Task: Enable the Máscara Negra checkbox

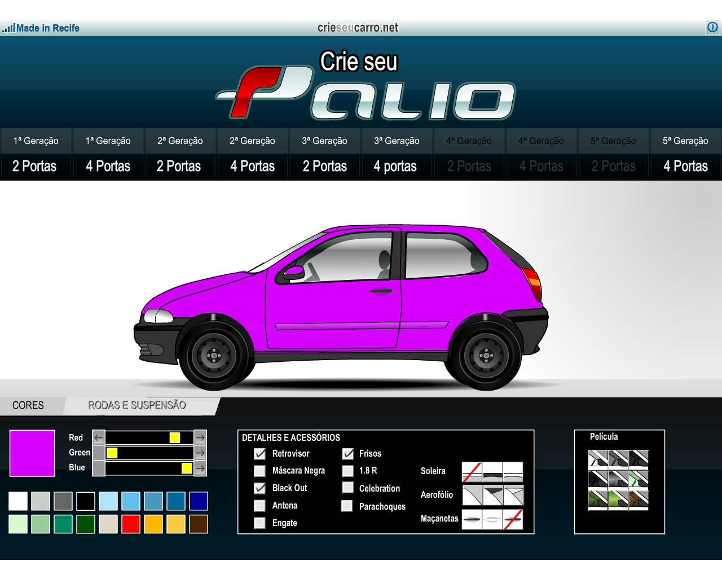Action: pos(260,471)
